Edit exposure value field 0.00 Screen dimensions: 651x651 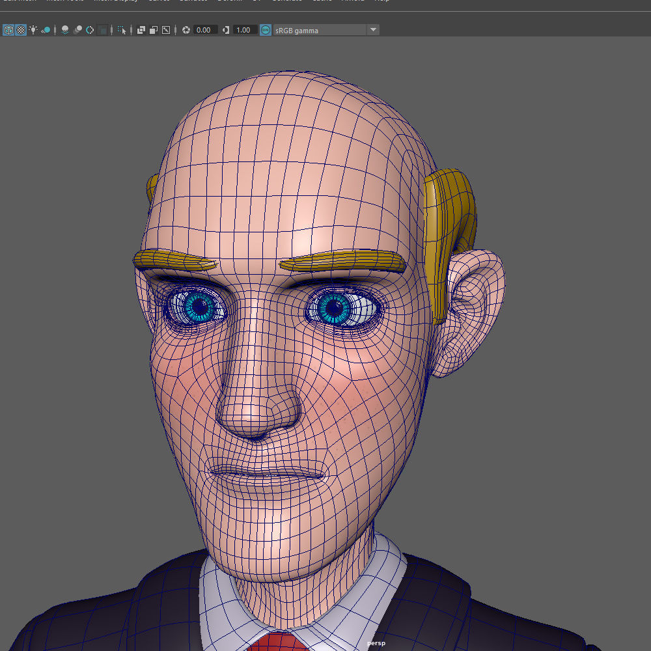click(205, 30)
